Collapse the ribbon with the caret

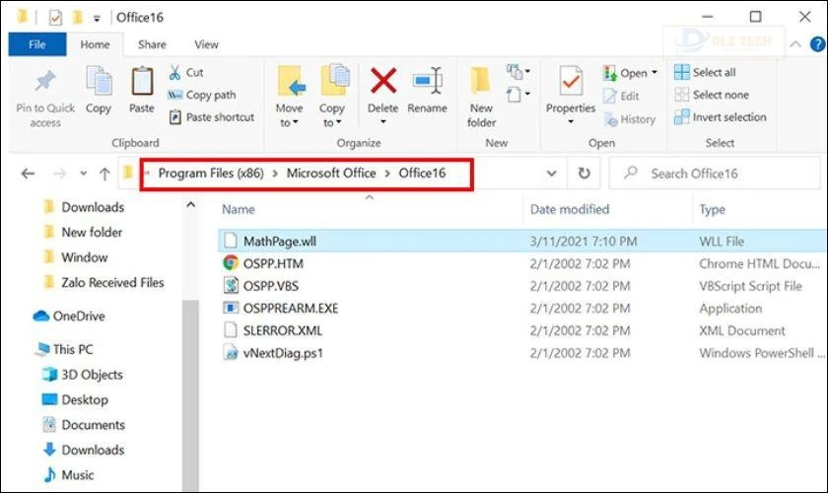pyautogui.click(x=795, y=45)
